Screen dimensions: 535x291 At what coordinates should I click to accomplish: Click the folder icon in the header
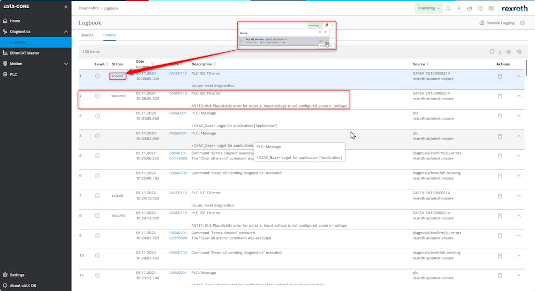click(470, 8)
